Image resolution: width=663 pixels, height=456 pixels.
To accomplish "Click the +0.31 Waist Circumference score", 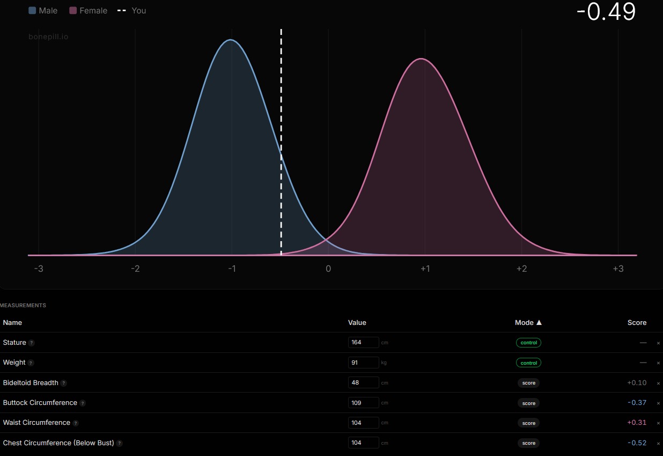I will pos(637,423).
